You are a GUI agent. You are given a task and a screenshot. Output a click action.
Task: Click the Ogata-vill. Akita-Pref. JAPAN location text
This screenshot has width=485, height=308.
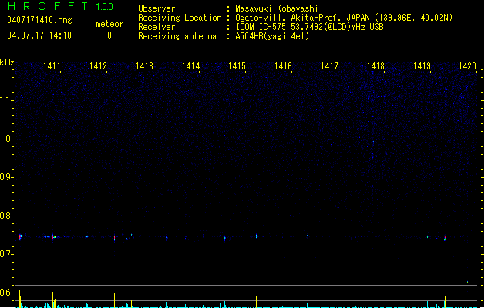[x=344, y=18]
